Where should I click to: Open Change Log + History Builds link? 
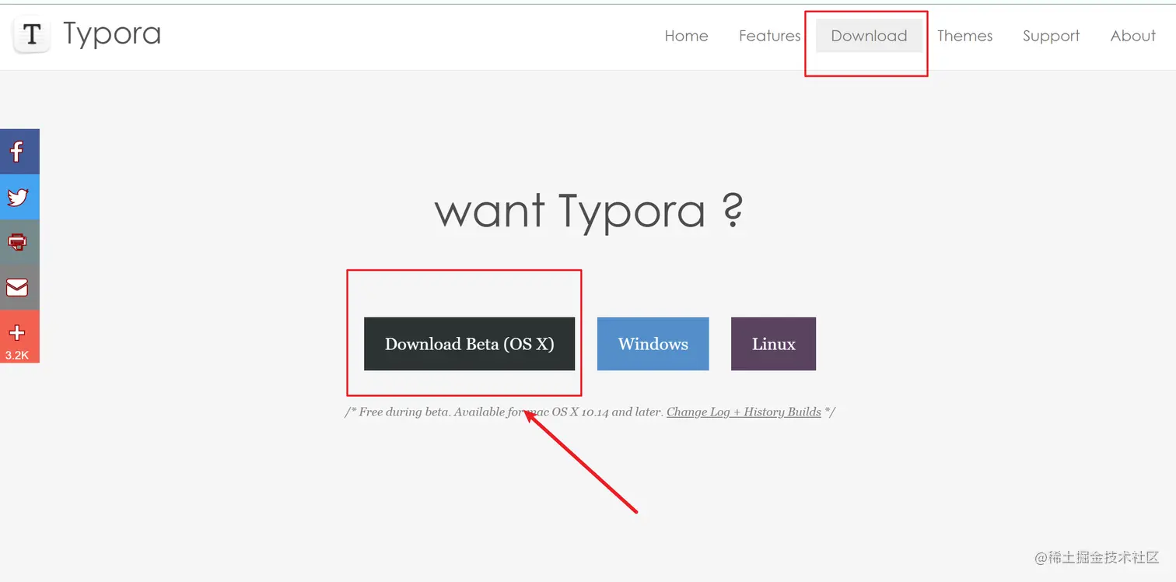coord(744,412)
